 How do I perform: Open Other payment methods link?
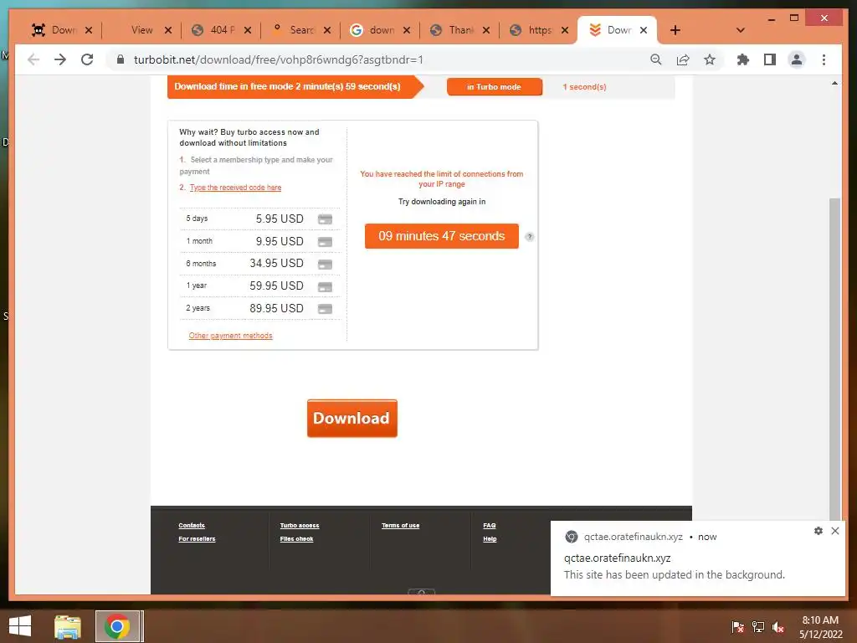(x=231, y=336)
